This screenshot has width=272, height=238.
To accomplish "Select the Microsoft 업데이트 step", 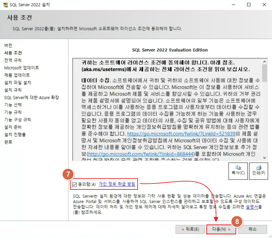I will [22, 68].
